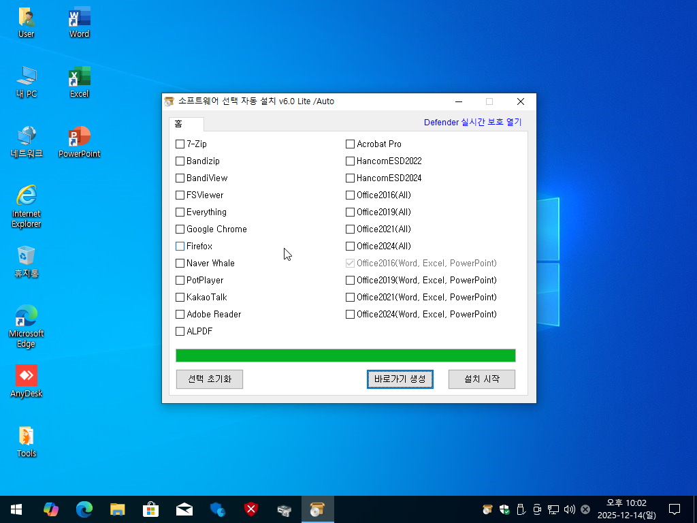
Task: Open the Mail app from the taskbar
Action: click(184, 509)
